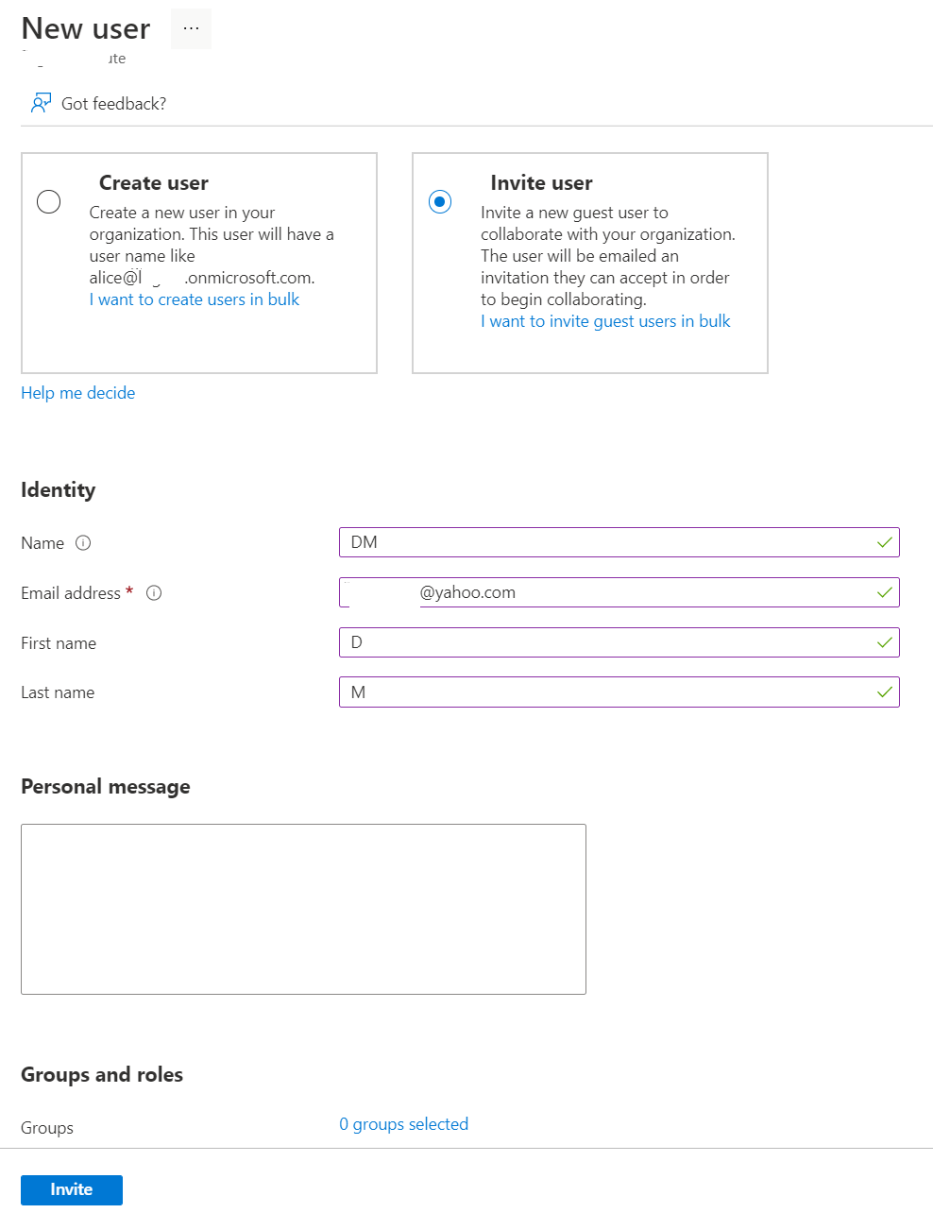Click the Identity section heading
The image size is (933, 1230).
point(59,490)
